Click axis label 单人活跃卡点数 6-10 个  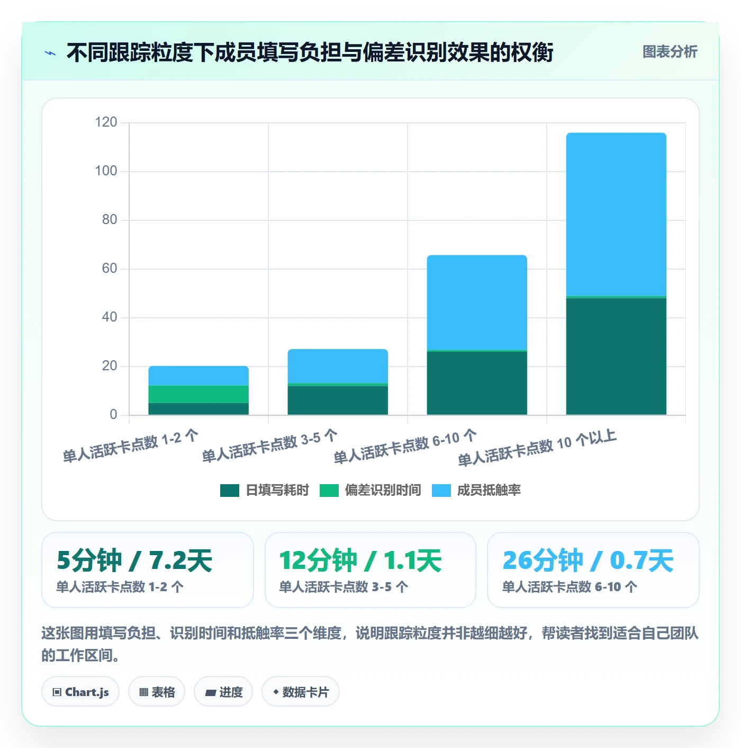pos(405,447)
